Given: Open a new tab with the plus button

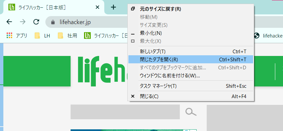Looking at the screenshot, I should (x=113, y=7).
